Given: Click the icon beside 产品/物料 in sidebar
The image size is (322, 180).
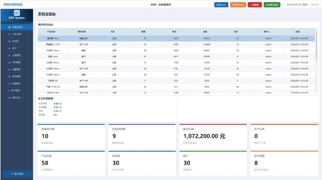Looking at the screenshot, I should [9, 34].
